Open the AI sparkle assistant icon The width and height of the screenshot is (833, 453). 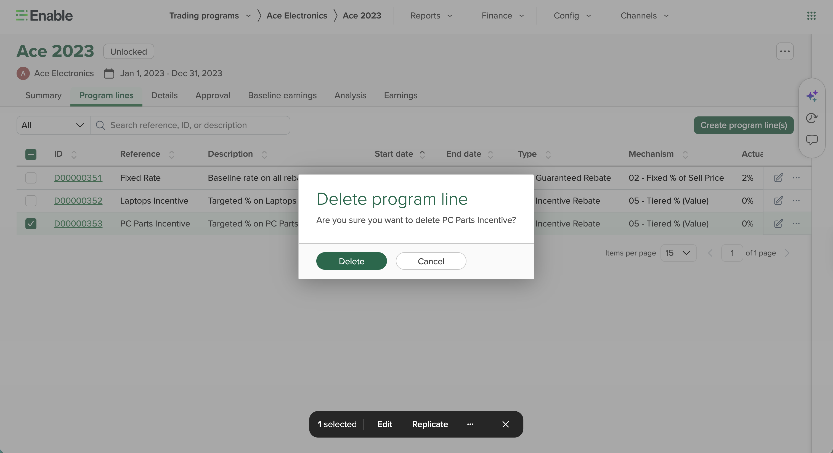(812, 96)
